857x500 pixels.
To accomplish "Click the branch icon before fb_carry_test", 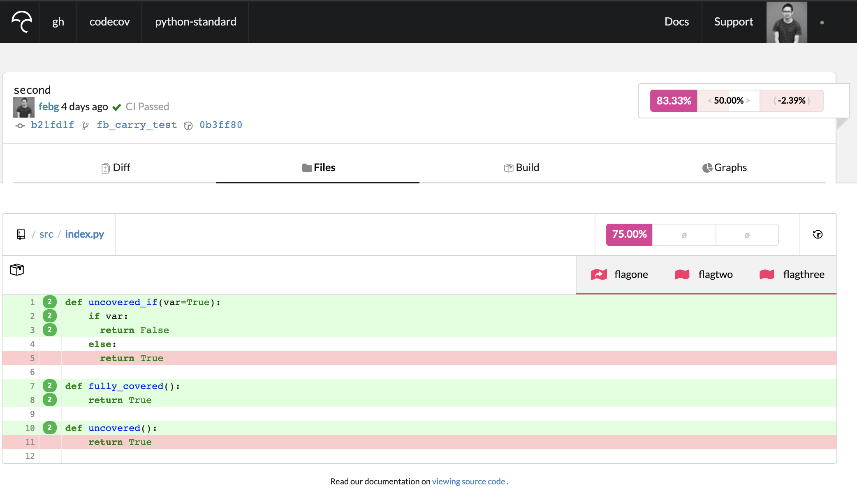I will 86,125.
